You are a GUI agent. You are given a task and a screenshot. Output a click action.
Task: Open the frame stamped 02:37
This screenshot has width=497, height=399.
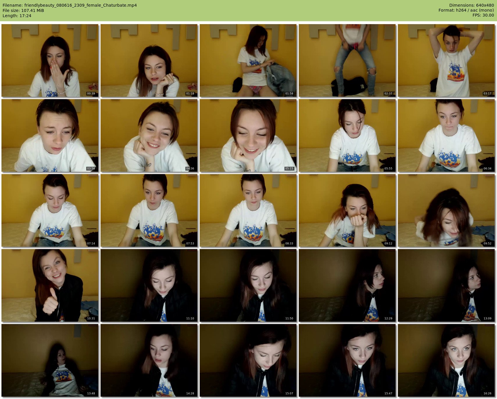tap(347, 60)
